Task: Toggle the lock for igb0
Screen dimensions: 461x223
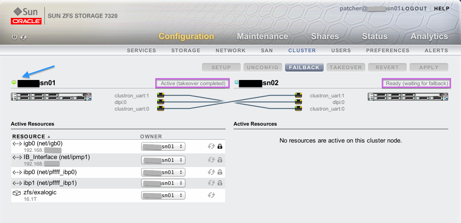Action: pos(219,146)
